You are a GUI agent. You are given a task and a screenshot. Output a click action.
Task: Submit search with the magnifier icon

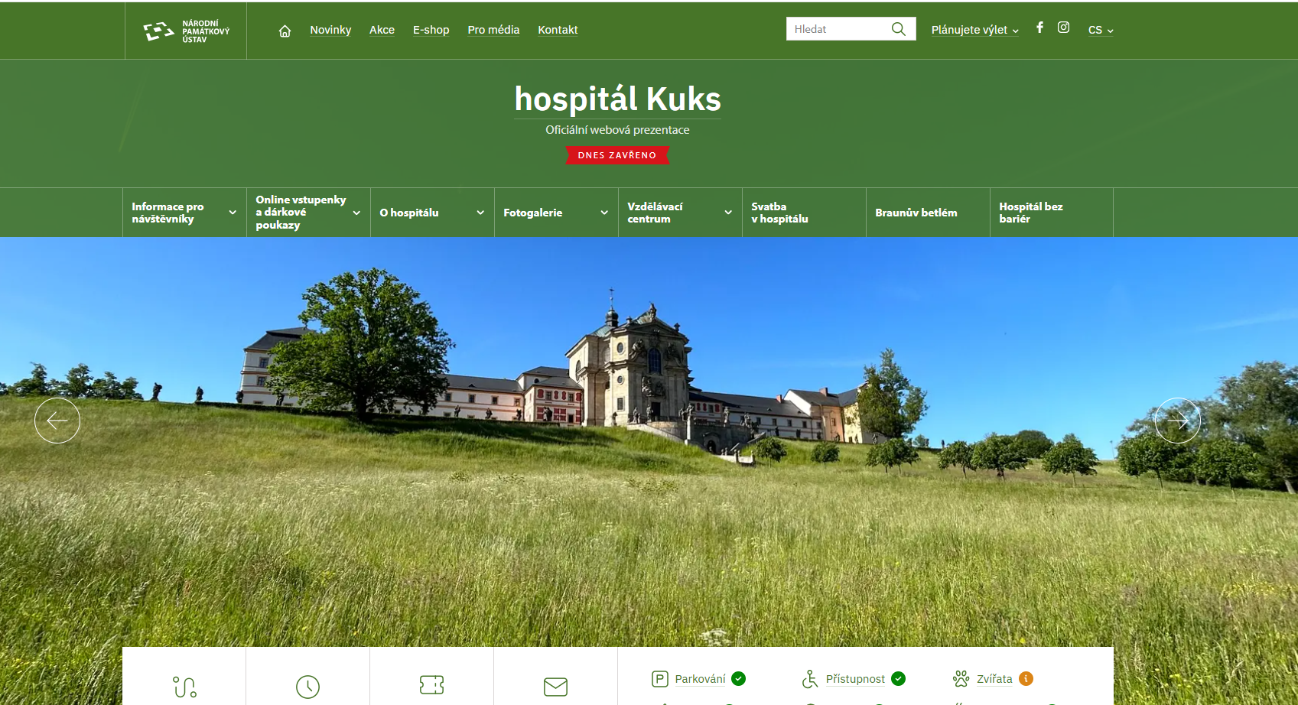[899, 29]
